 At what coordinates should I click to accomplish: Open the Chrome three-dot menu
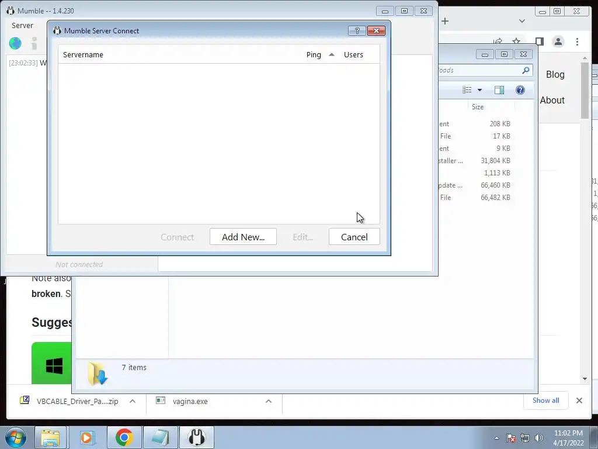click(577, 42)
